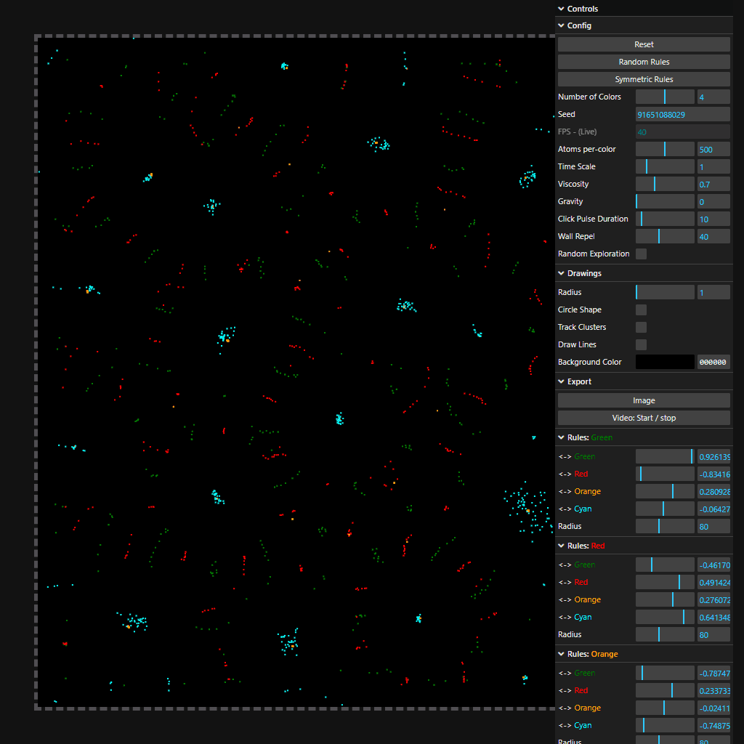
Task: Click the Wall Repel value 40
Action: click(x=713, y=236)
